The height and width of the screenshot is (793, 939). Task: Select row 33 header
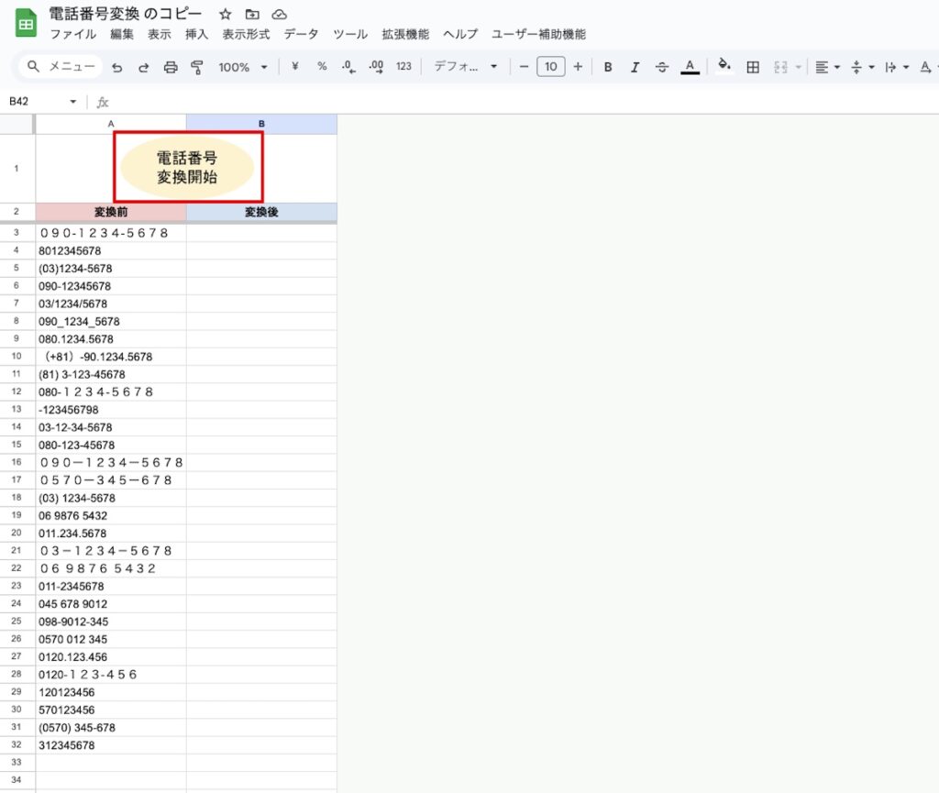click(x=17, y=763)
